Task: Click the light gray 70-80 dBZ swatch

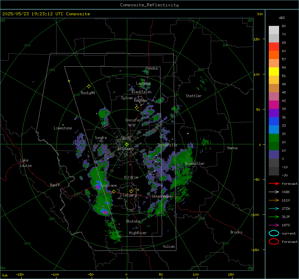Action: pyautogui.click(x=274, y=30)
